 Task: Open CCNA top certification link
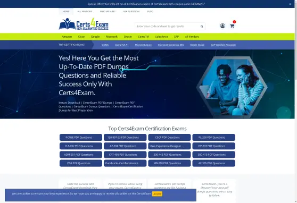click(x=105, y=45)
